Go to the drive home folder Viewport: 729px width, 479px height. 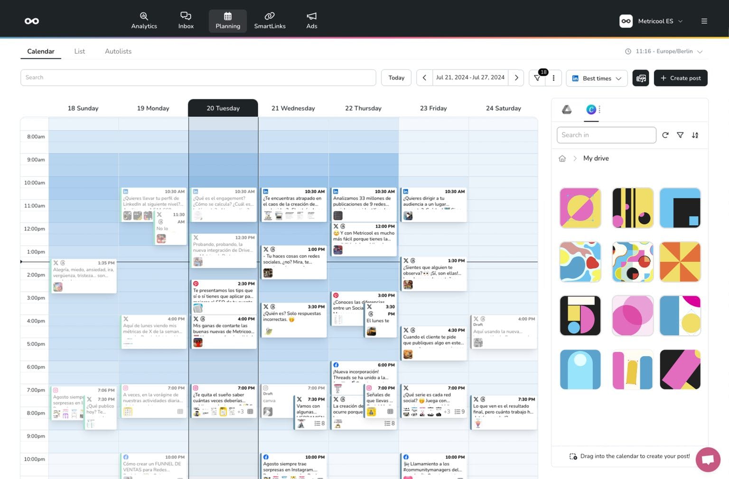click(x=562, y=158)
